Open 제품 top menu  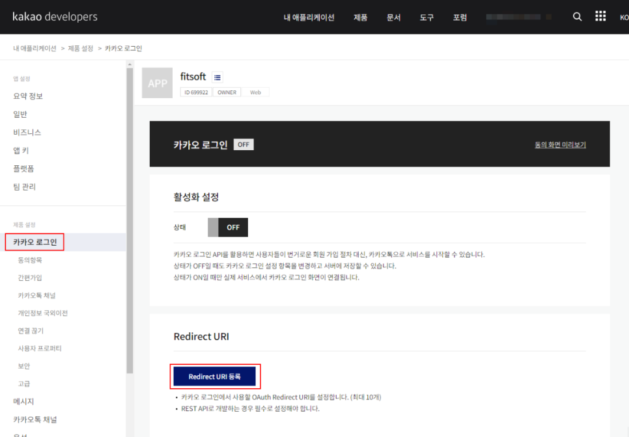[x=360, y=18]
